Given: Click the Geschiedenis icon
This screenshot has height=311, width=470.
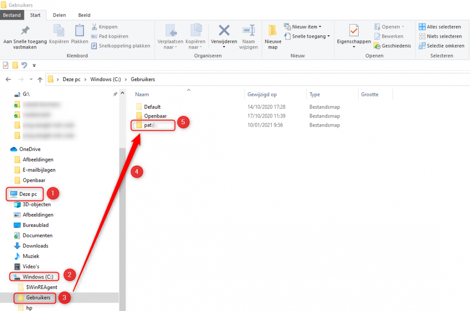Looking at the screenshot, I should coord(377,46).
